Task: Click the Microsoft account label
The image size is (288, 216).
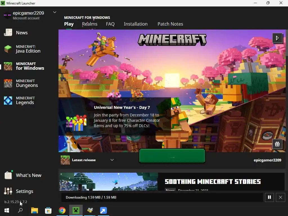Action: [26, 18]
